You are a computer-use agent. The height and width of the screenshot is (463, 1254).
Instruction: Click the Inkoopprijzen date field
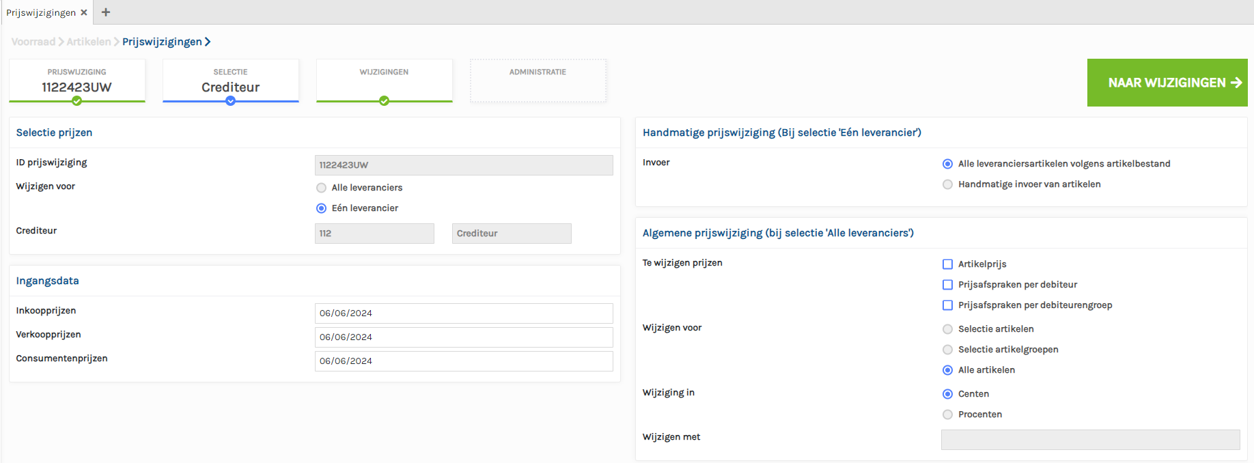pyautogui.click(x=463, y=313)
